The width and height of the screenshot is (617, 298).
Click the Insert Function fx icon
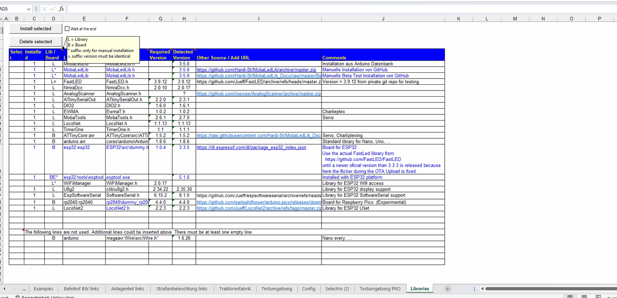click(x=61, y=9)
